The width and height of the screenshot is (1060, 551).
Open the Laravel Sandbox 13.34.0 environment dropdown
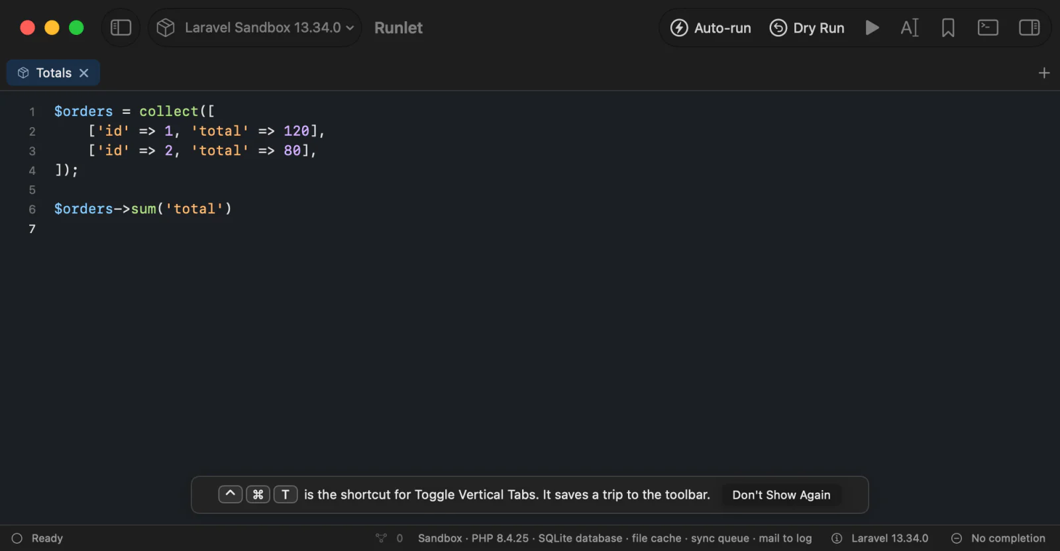click(x=255, y=28)
